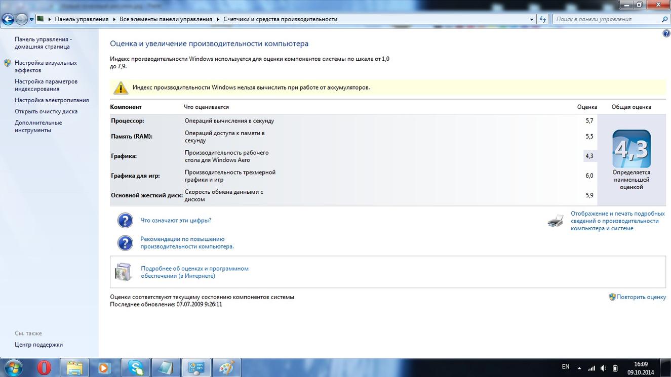671x377 pixels.
Task: Click the search magnifier icon
Action: (x=665, y=19)
